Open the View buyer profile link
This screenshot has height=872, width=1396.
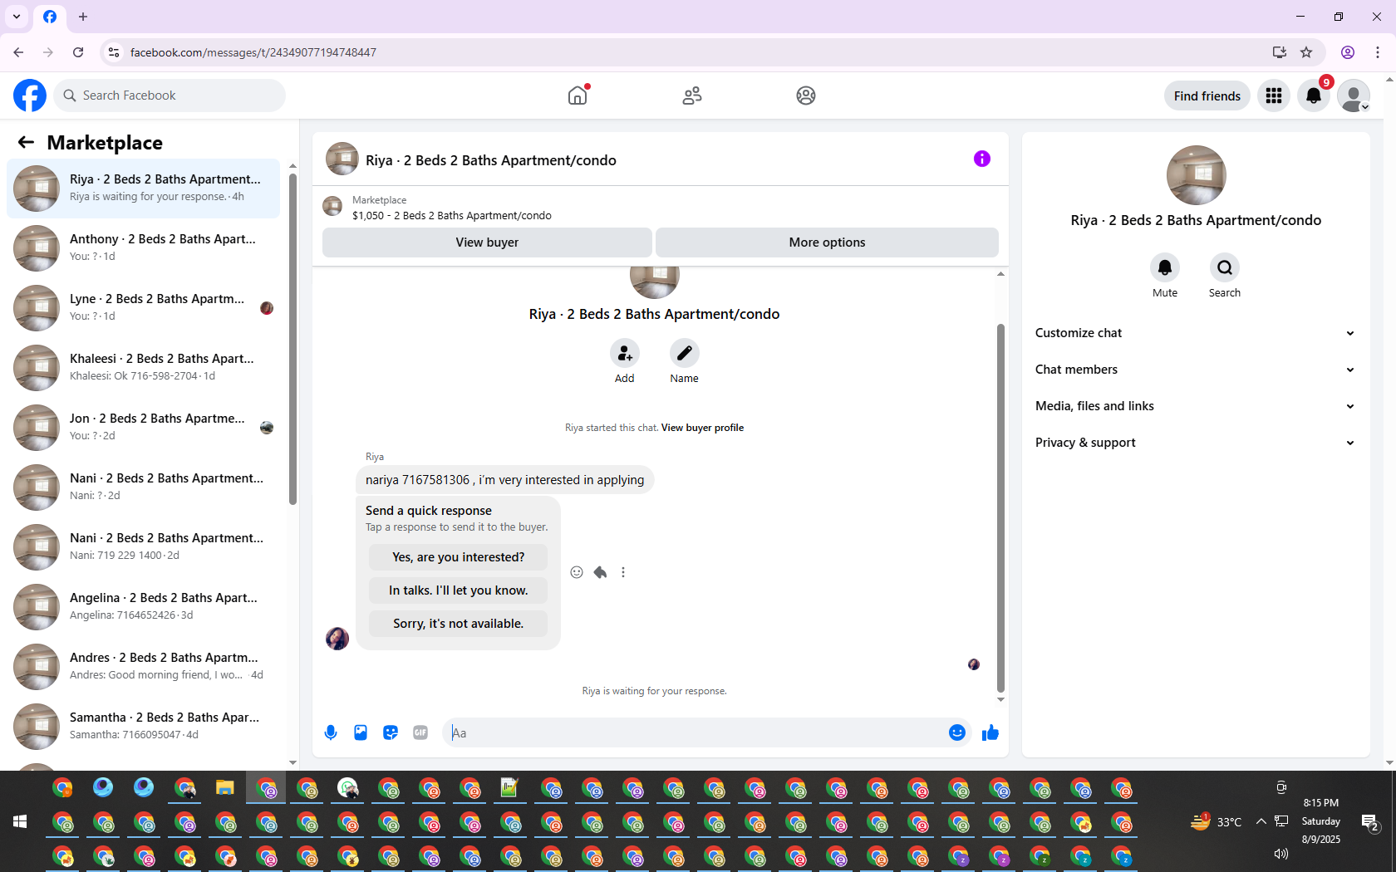[702, 428]
